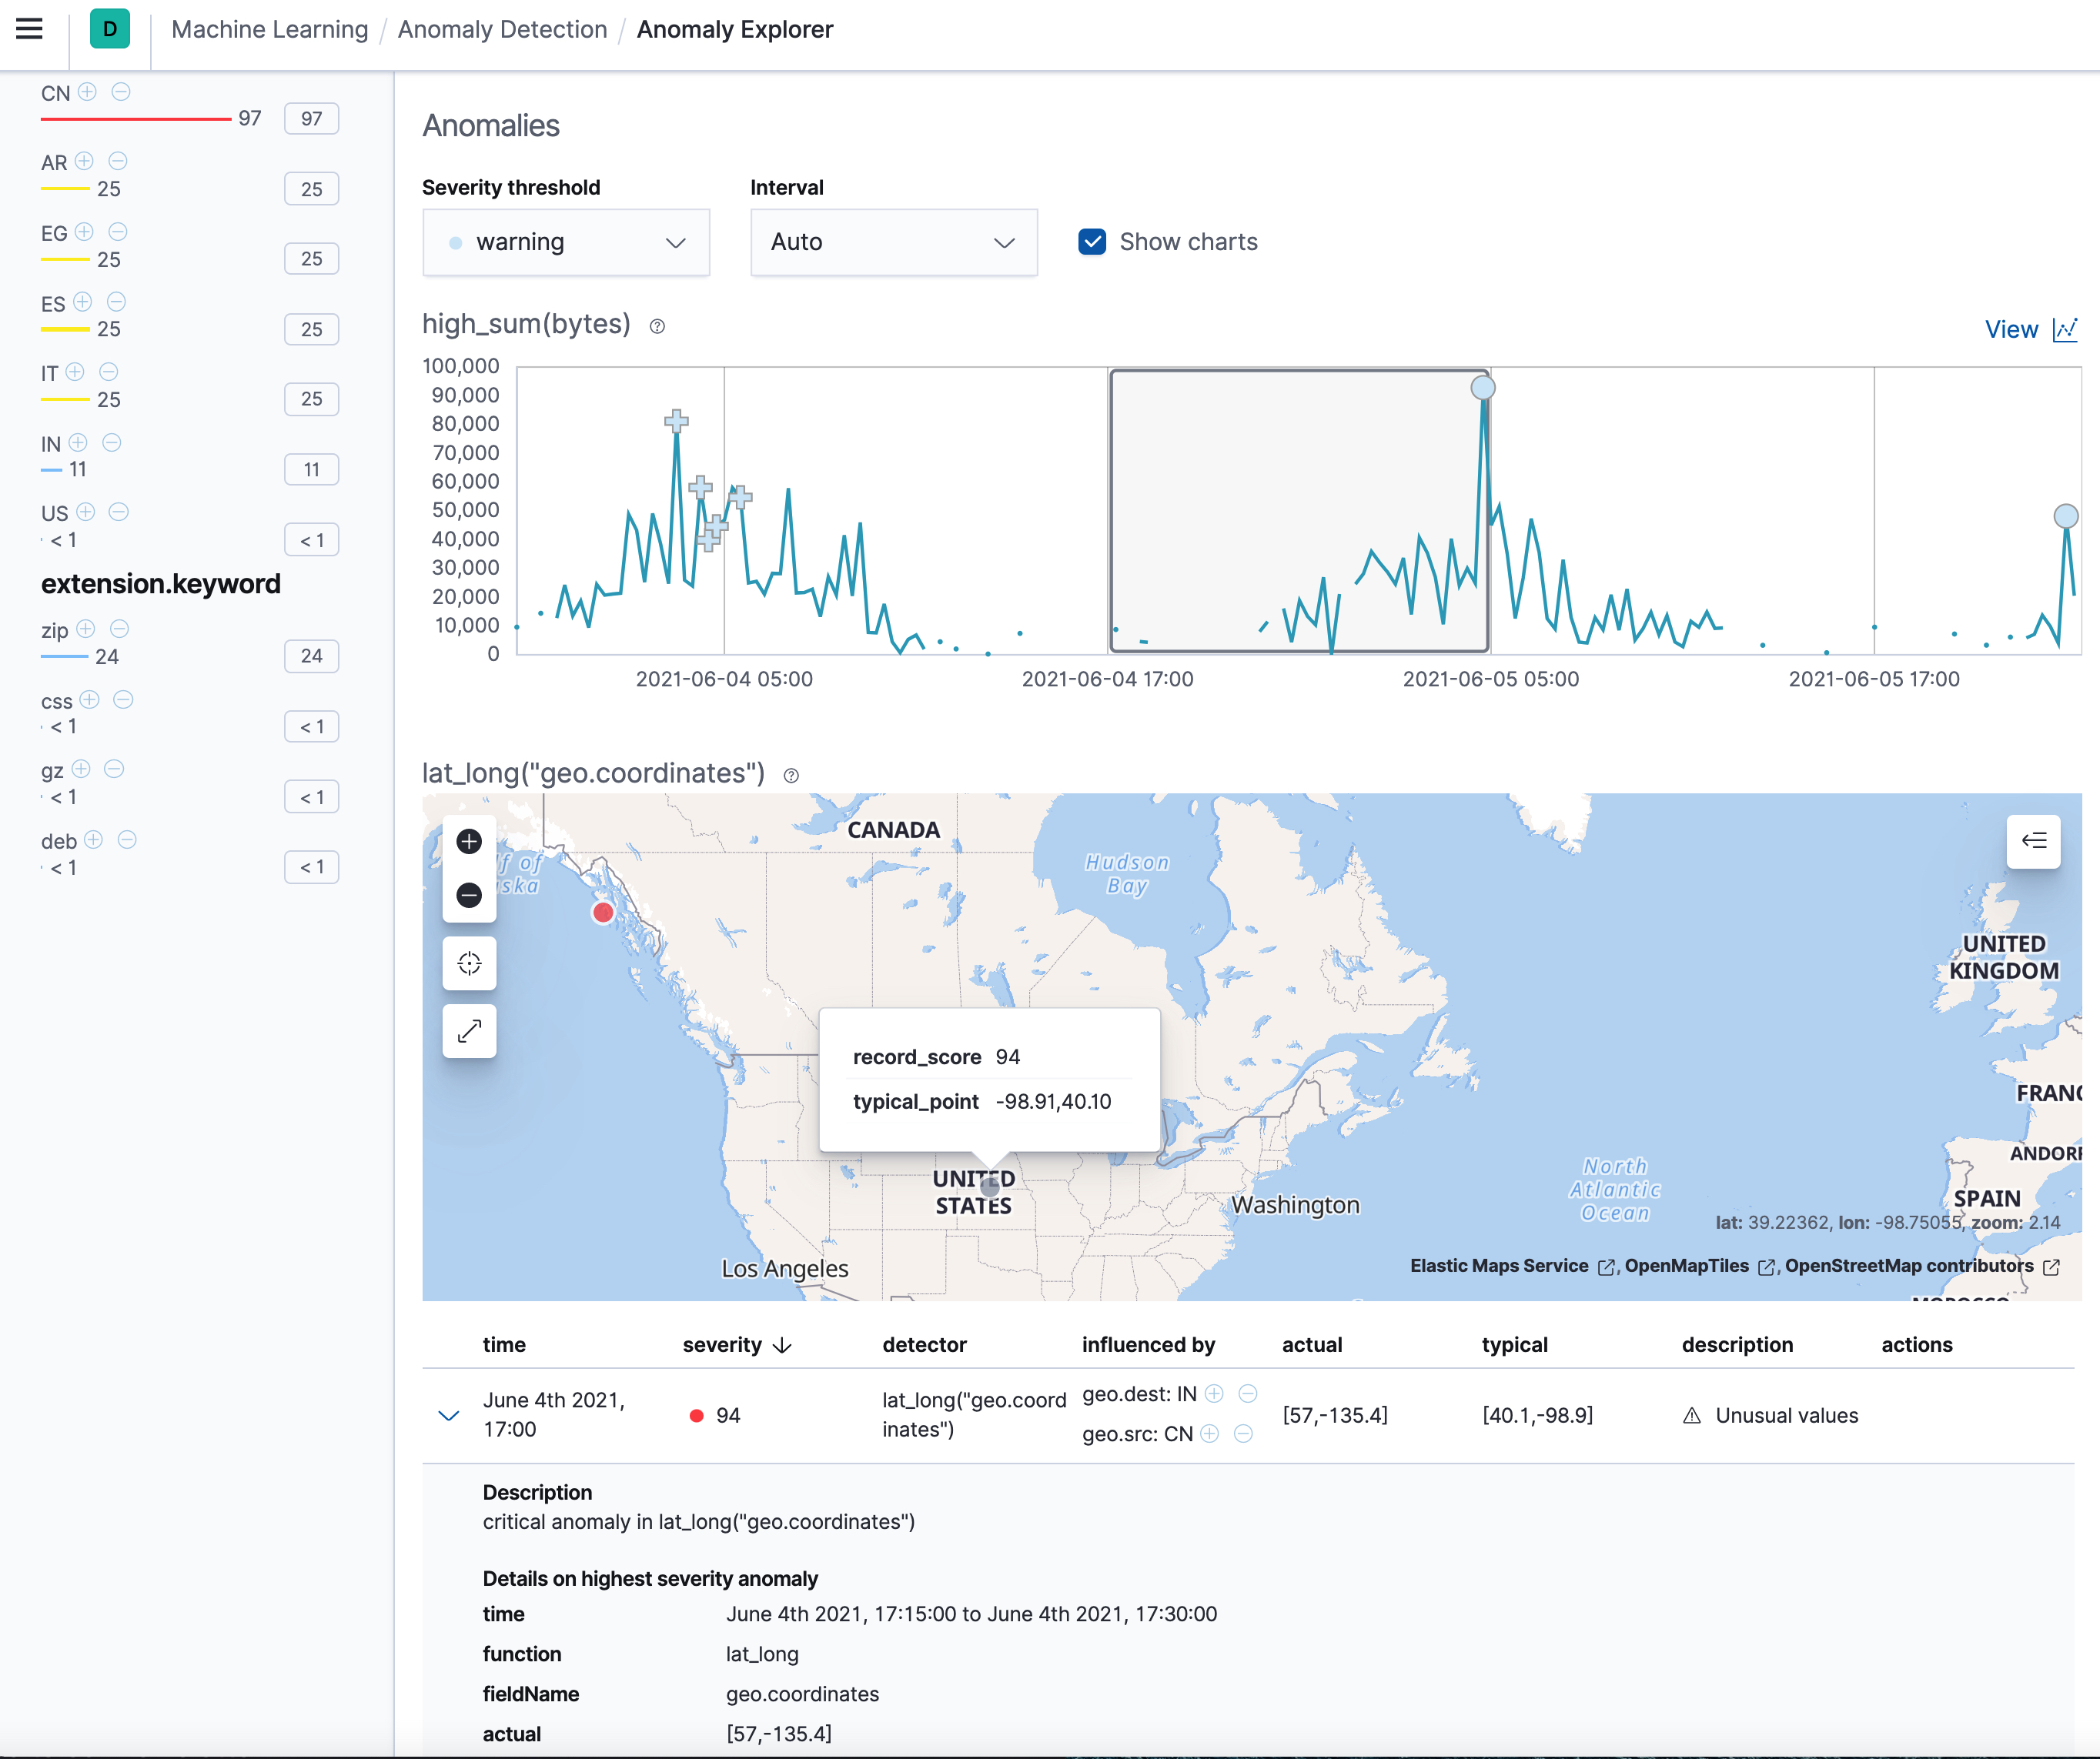This screenshot has width=2100, height=1759.
Task: Remove filter for css extension
Action: click(124, 699)
